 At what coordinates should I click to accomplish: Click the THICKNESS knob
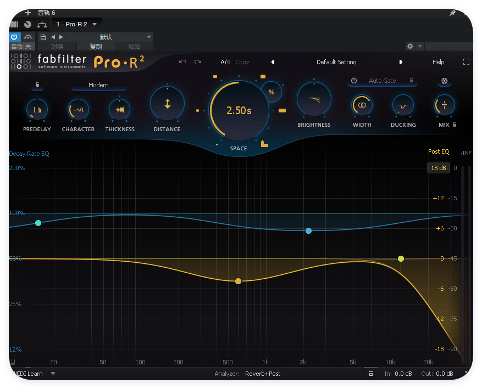[x=120, y=110]
